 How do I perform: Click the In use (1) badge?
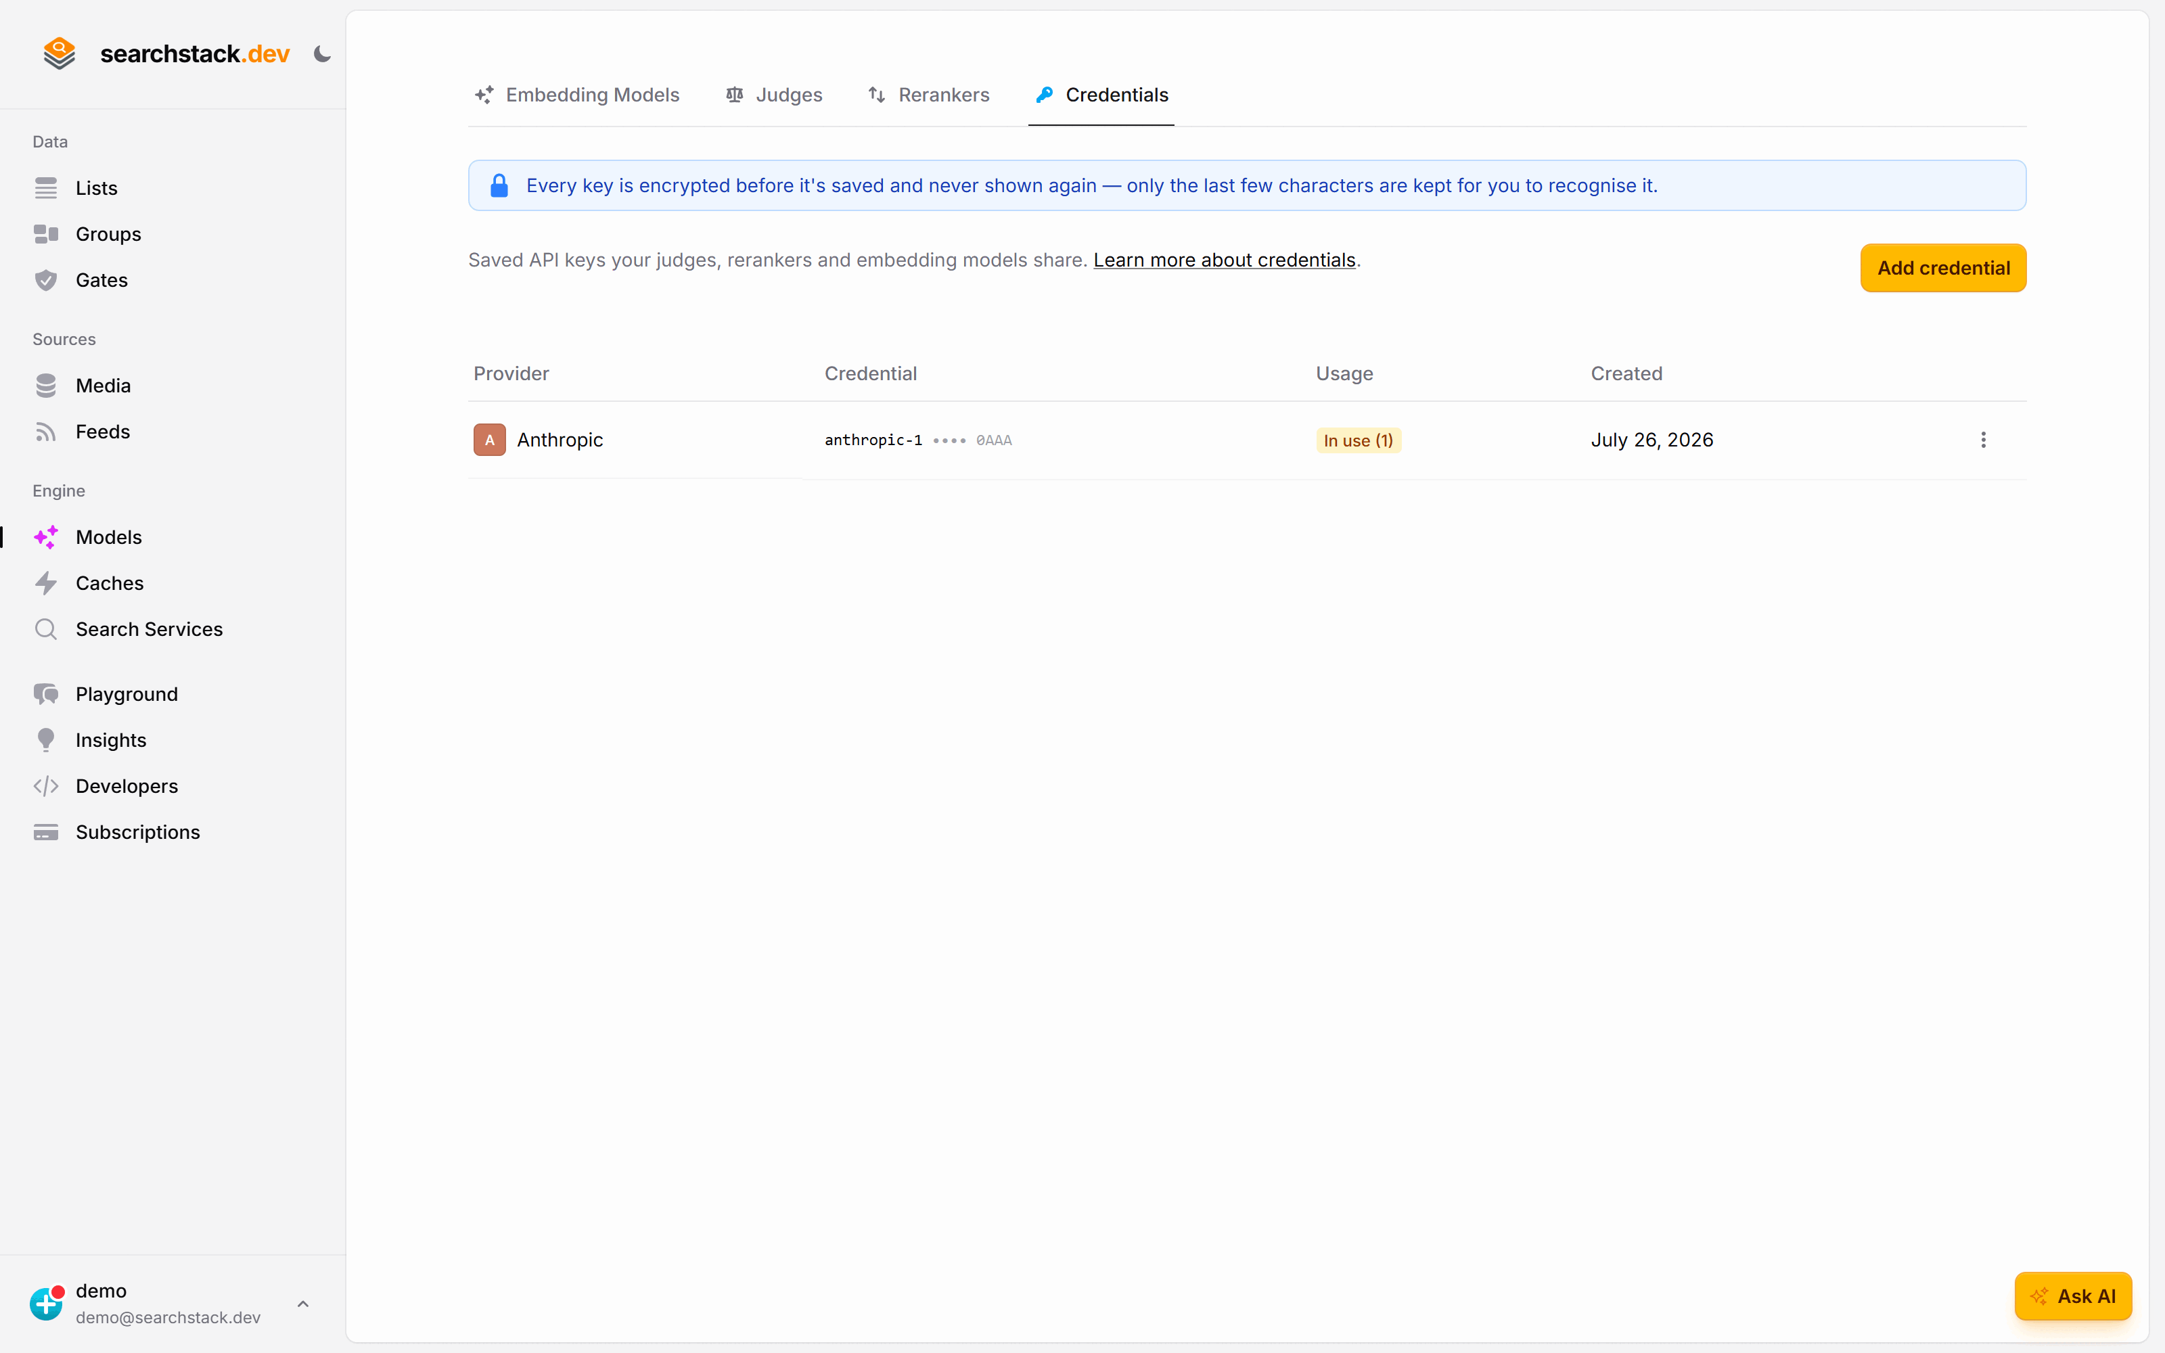1358,440
